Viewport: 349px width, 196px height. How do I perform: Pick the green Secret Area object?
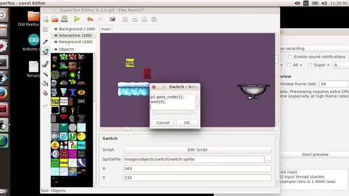point(55,163)
